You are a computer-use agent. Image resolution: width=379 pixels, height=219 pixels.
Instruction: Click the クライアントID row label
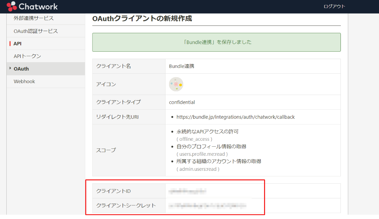point(114,191)
